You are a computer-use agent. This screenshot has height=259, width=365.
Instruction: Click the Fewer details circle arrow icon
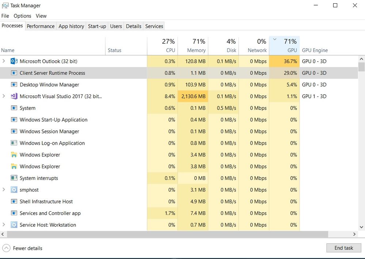6,248
